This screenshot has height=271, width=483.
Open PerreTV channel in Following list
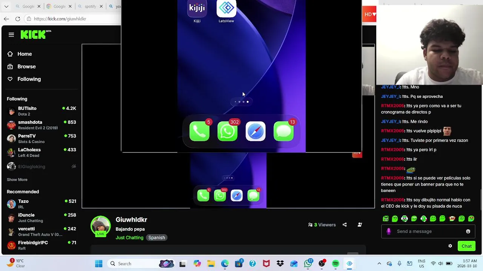click(x=42, y=139)
